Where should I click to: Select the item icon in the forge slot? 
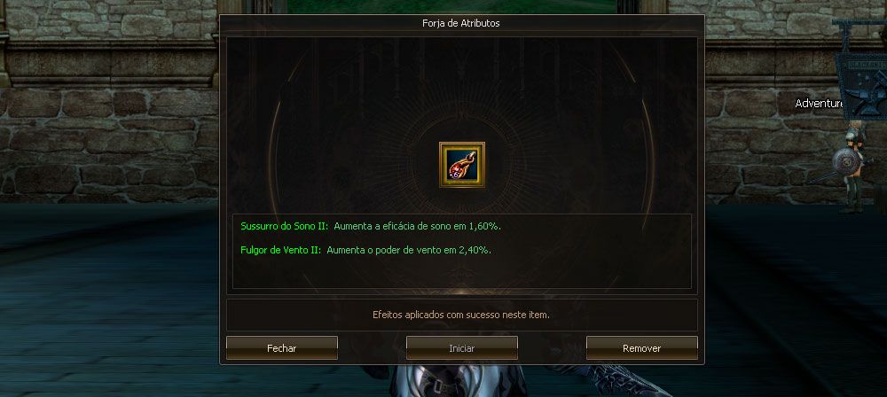(461, 165)
